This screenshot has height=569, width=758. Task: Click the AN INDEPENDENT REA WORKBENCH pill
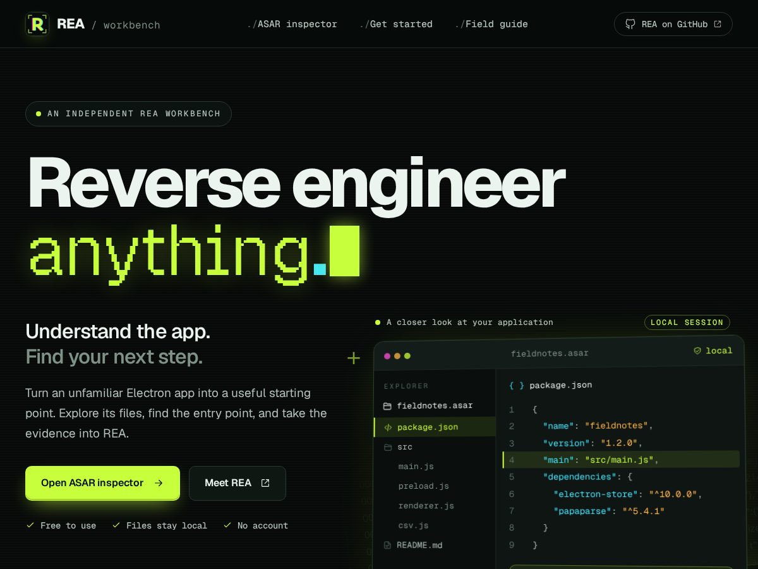pyautogui.click(x=128, y=114)
